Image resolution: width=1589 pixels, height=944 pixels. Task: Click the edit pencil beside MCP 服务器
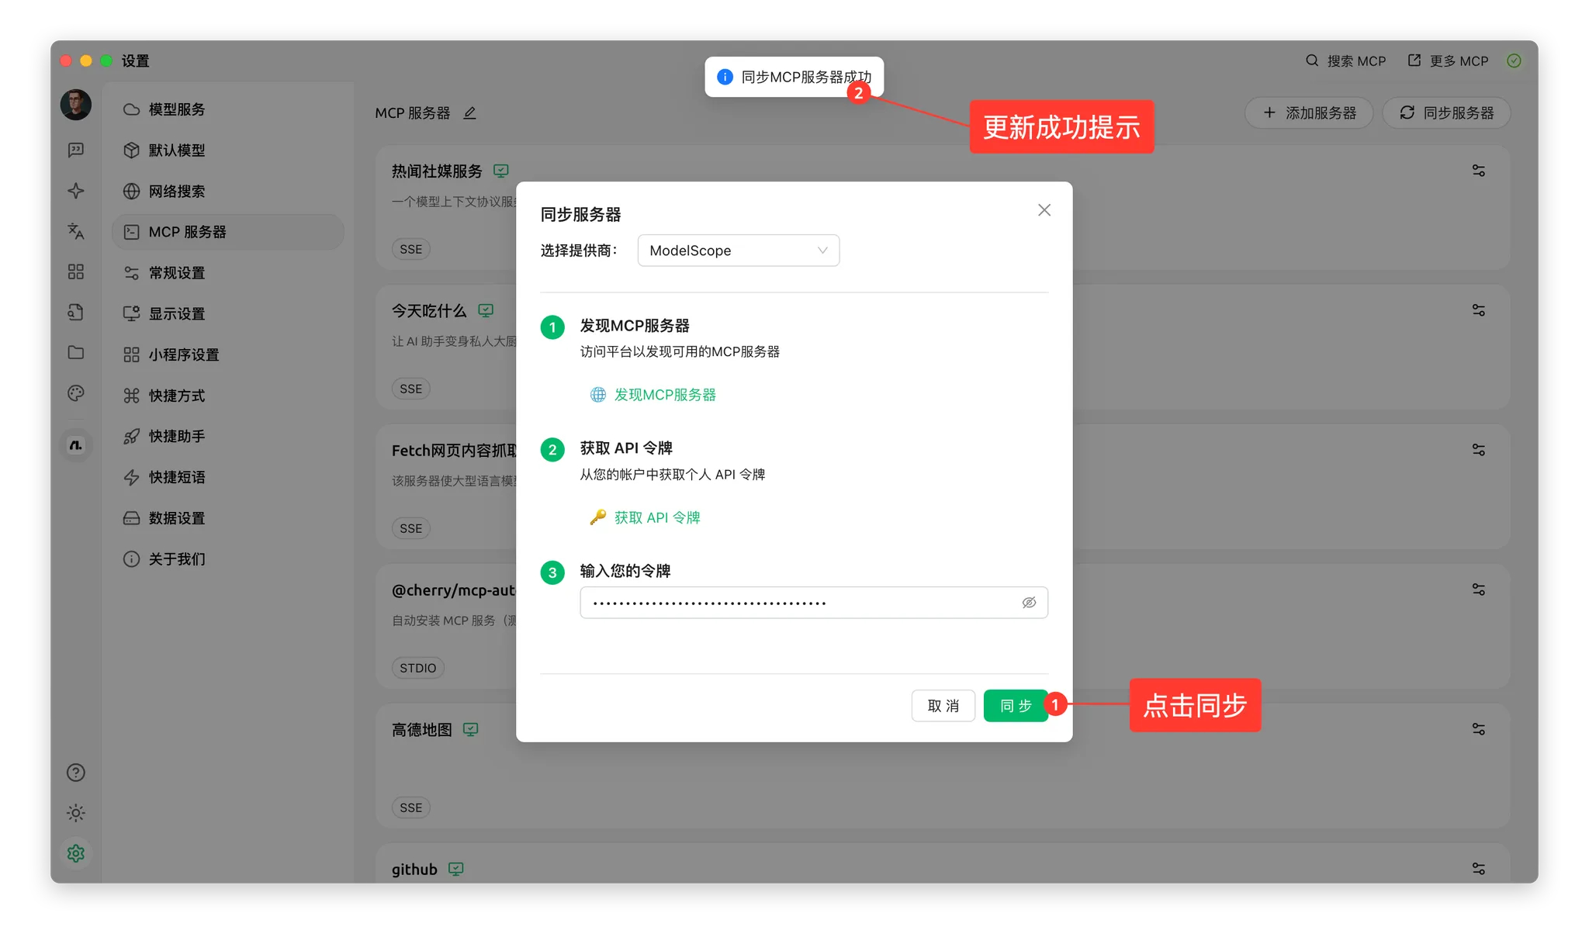(x=469, y=113)
